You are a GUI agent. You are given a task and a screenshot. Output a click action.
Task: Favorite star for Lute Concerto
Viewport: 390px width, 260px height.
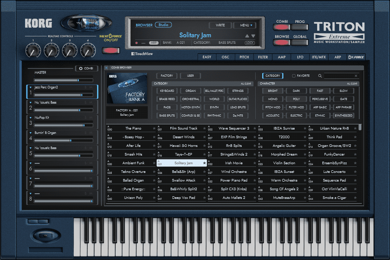[355, 172]
